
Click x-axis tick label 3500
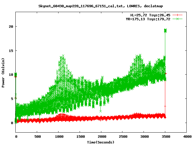(x=166, y=137)
